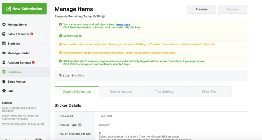The image size is (262, 140).
Task: Click the Preview button
Action: pos(202,9)
